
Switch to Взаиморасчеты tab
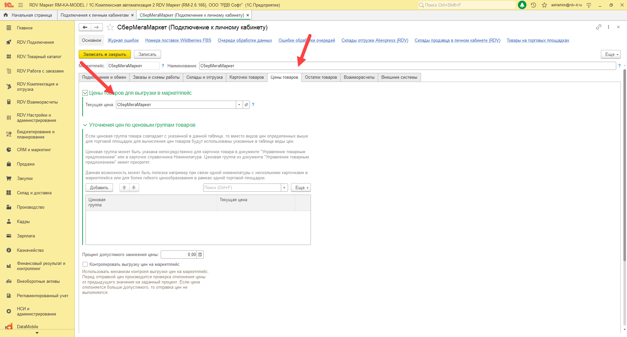(359, 77)
